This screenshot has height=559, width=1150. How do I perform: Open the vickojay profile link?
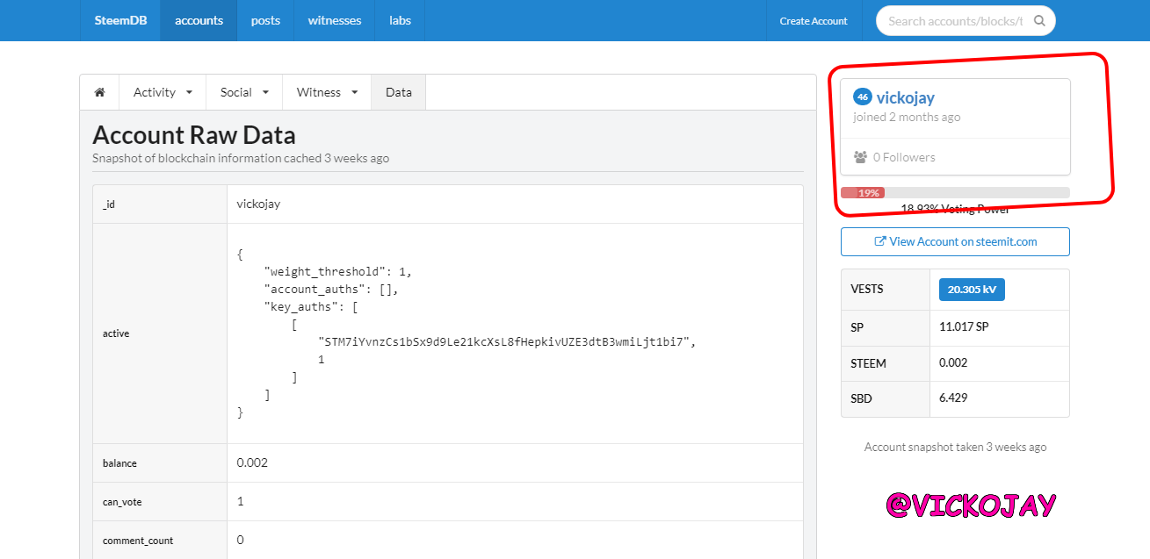(x=906, y=97)
